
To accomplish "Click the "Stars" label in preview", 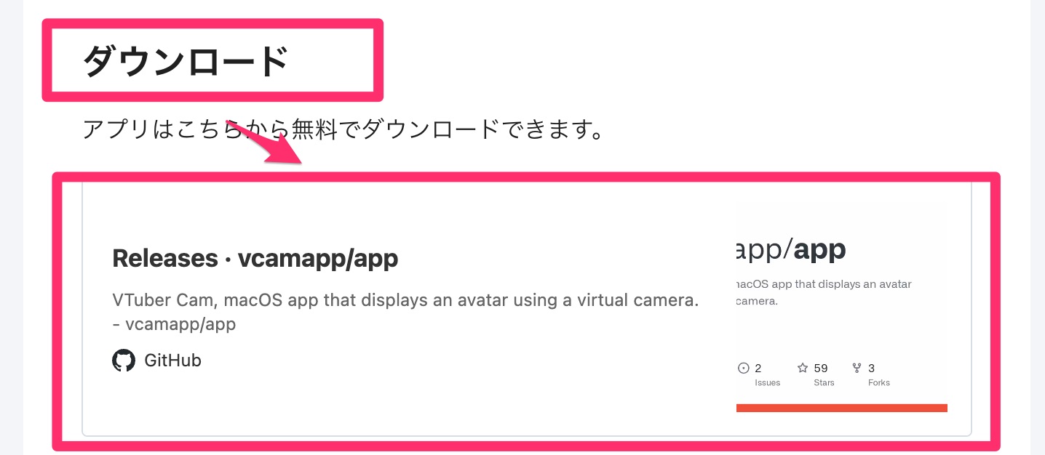I will pos(824,382).
